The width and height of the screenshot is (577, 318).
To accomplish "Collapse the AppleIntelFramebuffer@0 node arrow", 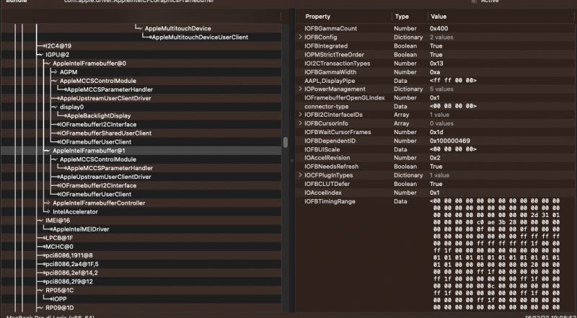I will (x=48, y=63).
